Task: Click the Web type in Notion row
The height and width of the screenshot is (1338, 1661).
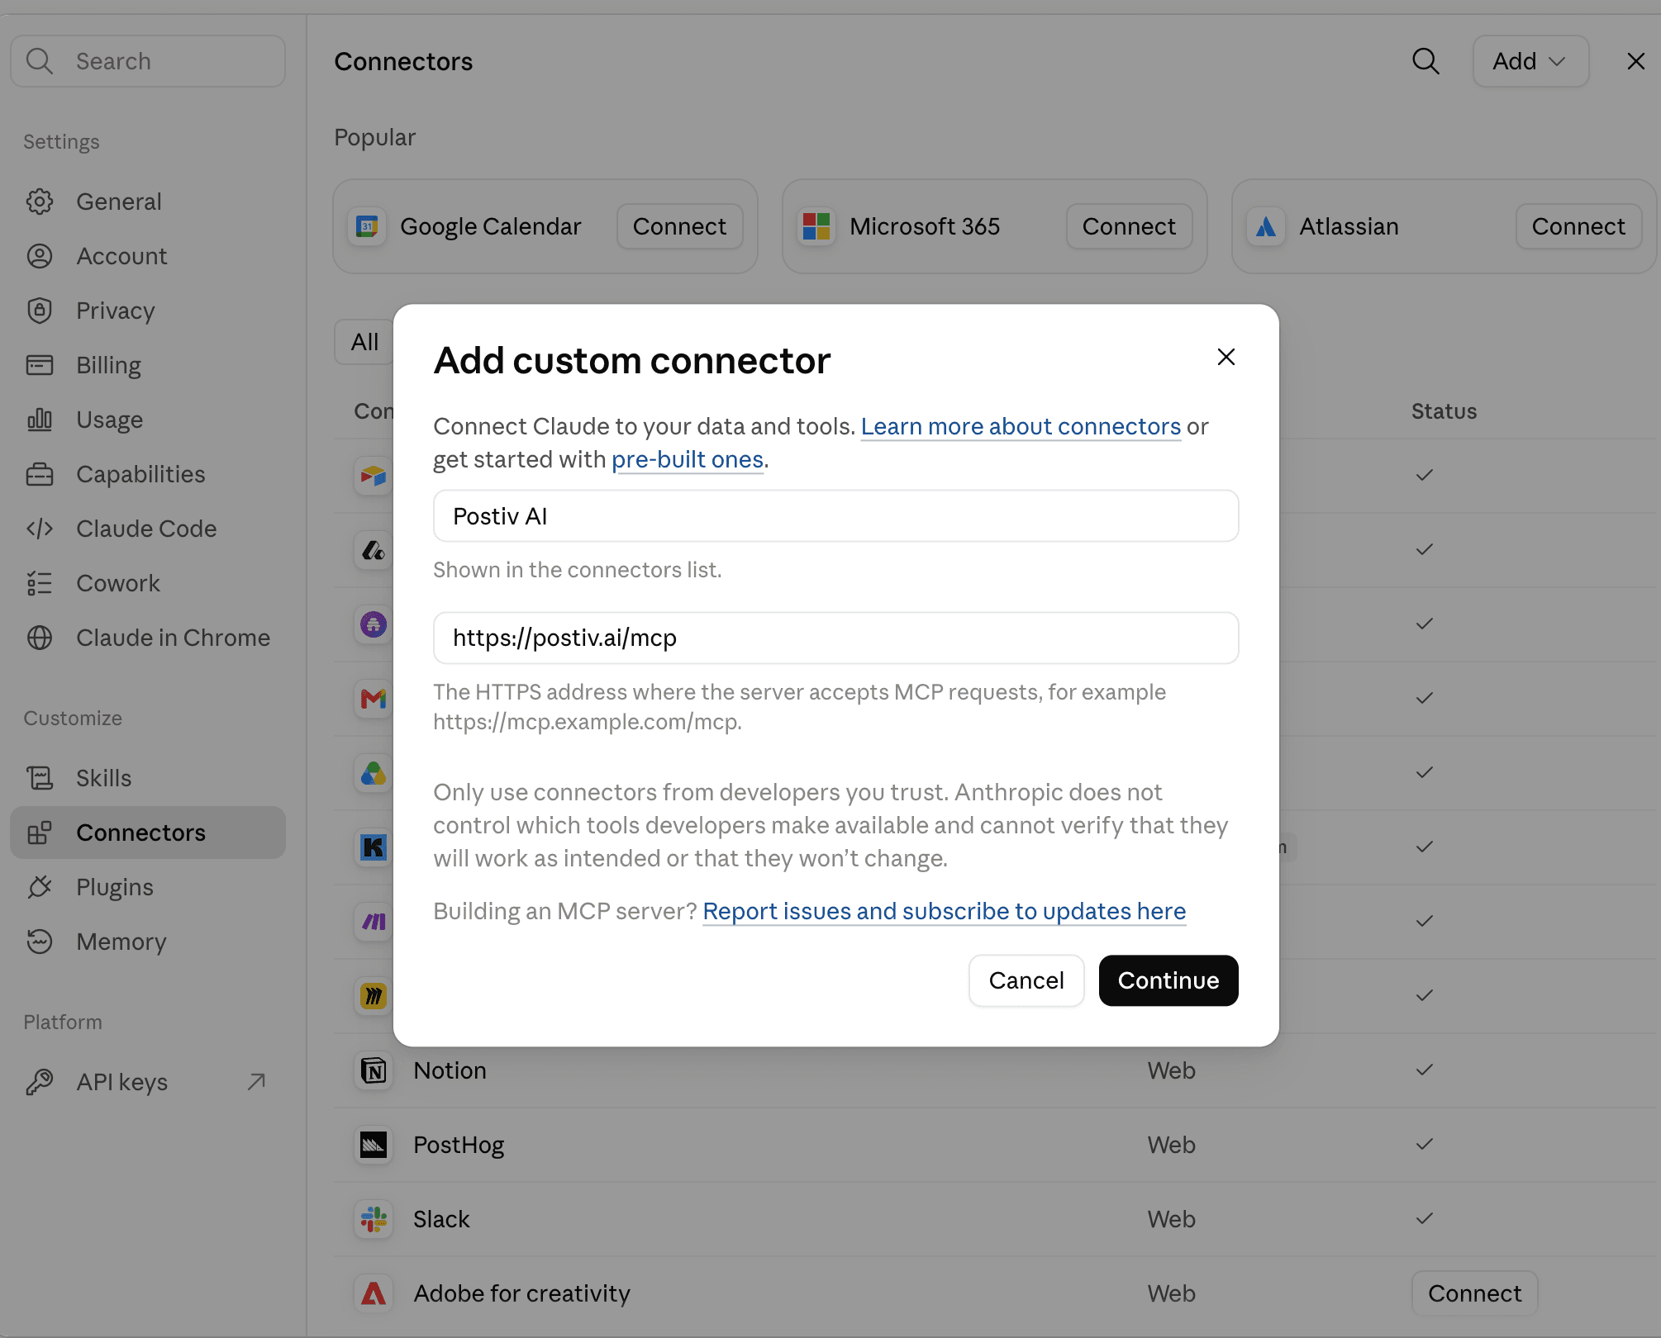Action: point(1171,1070)
